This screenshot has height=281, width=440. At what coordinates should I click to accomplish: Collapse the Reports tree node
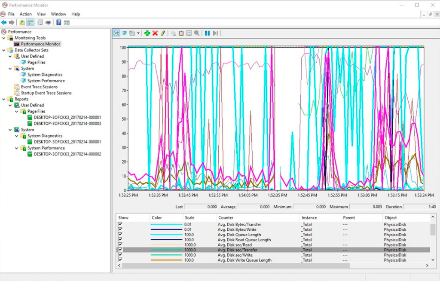point(4,99)
